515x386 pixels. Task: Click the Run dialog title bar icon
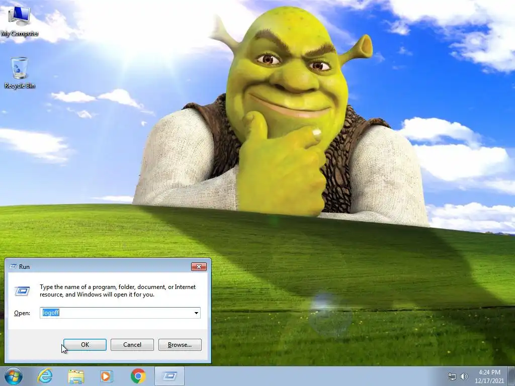click(x=13, y=266)
